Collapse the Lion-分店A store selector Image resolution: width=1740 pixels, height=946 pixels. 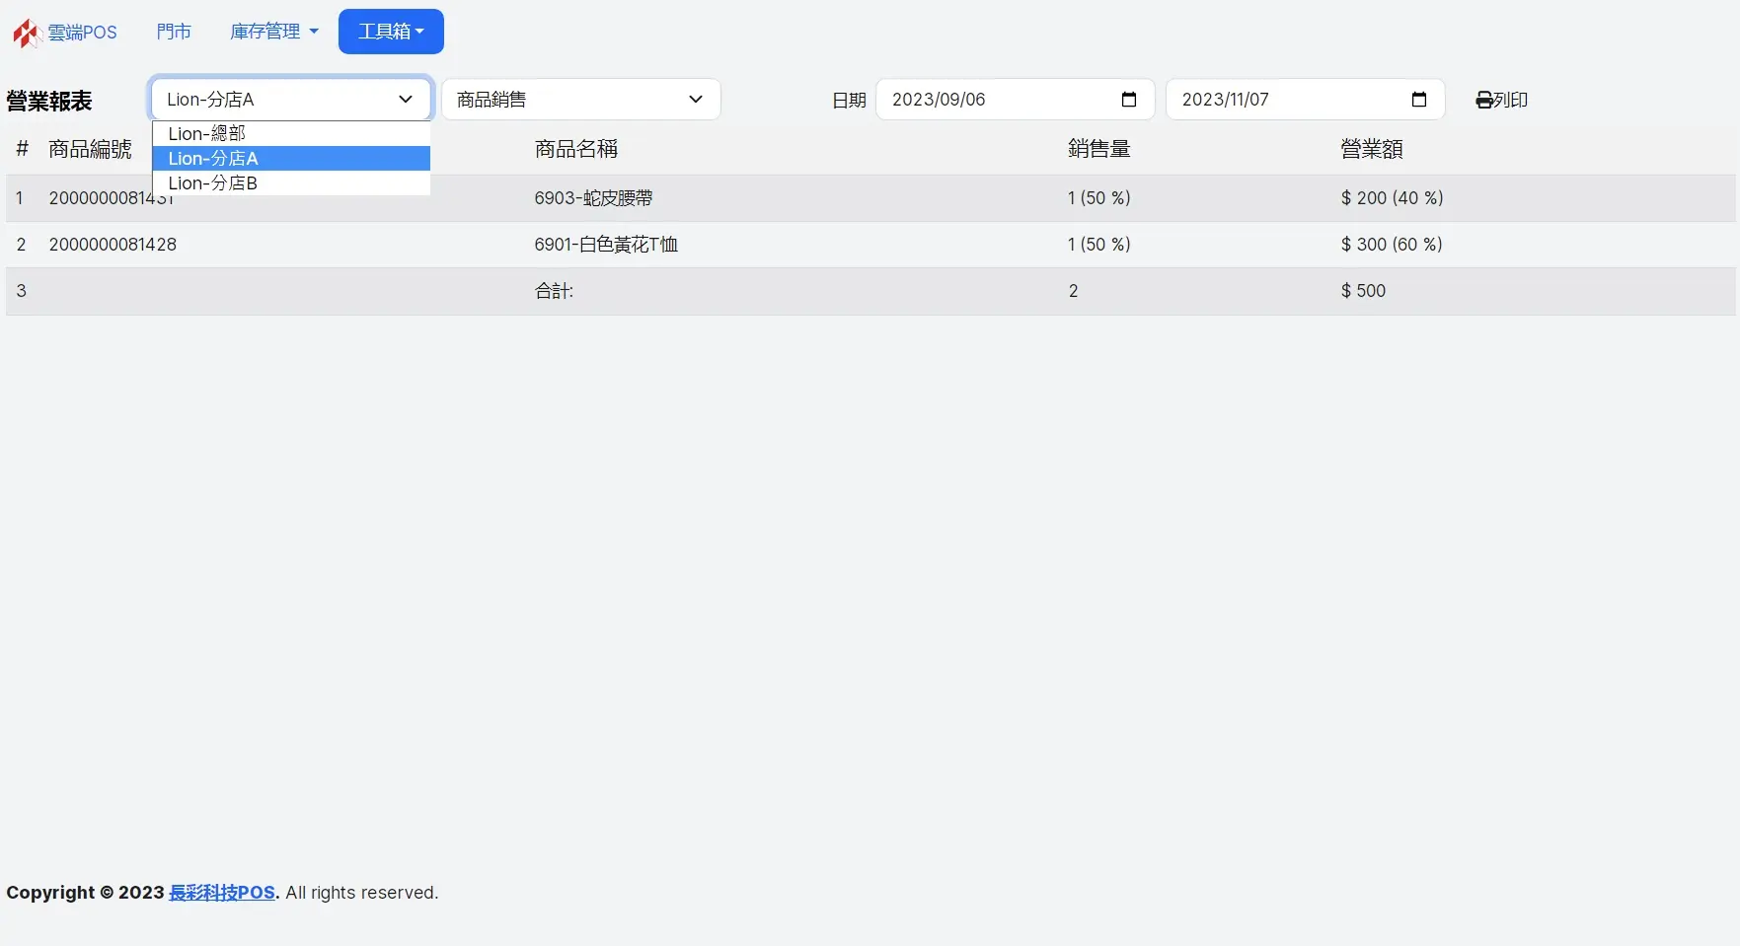(290, 100)
